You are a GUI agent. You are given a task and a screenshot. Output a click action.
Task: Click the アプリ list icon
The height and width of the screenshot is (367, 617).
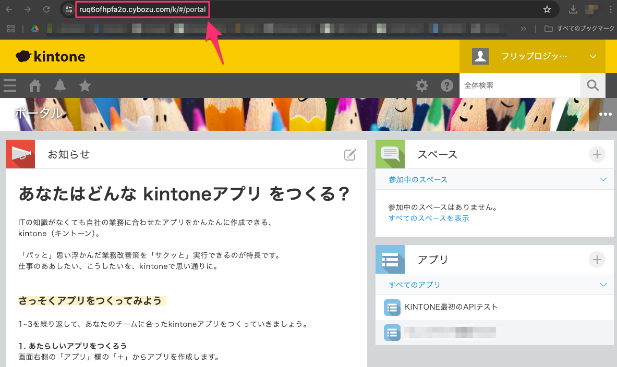point(390,259)
